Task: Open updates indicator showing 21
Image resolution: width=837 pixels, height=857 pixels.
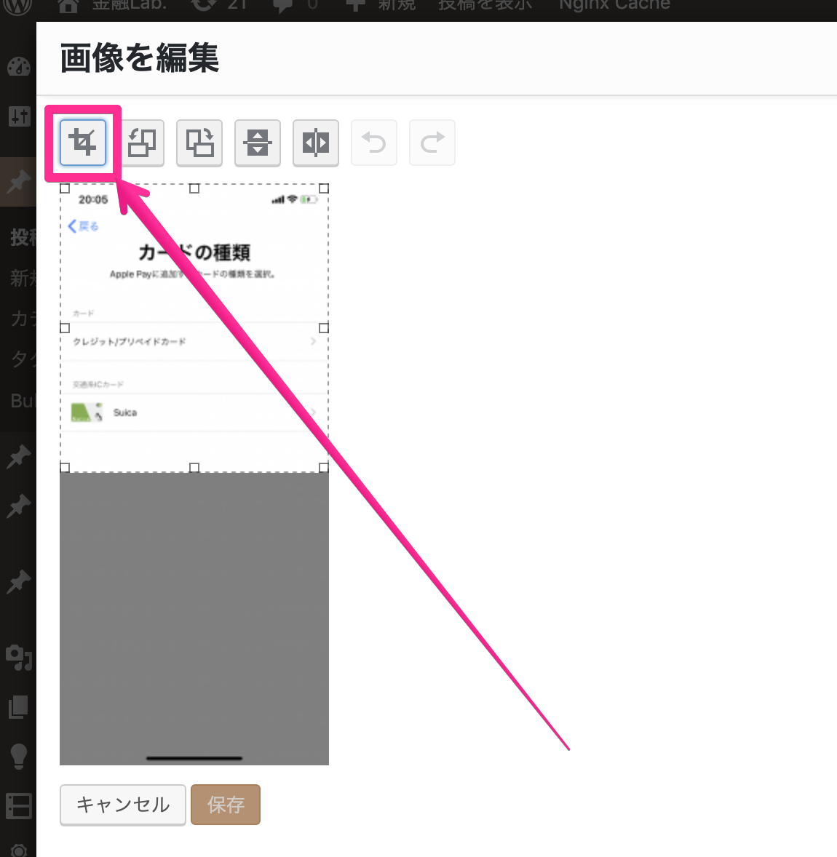Action: coord(220,6)
